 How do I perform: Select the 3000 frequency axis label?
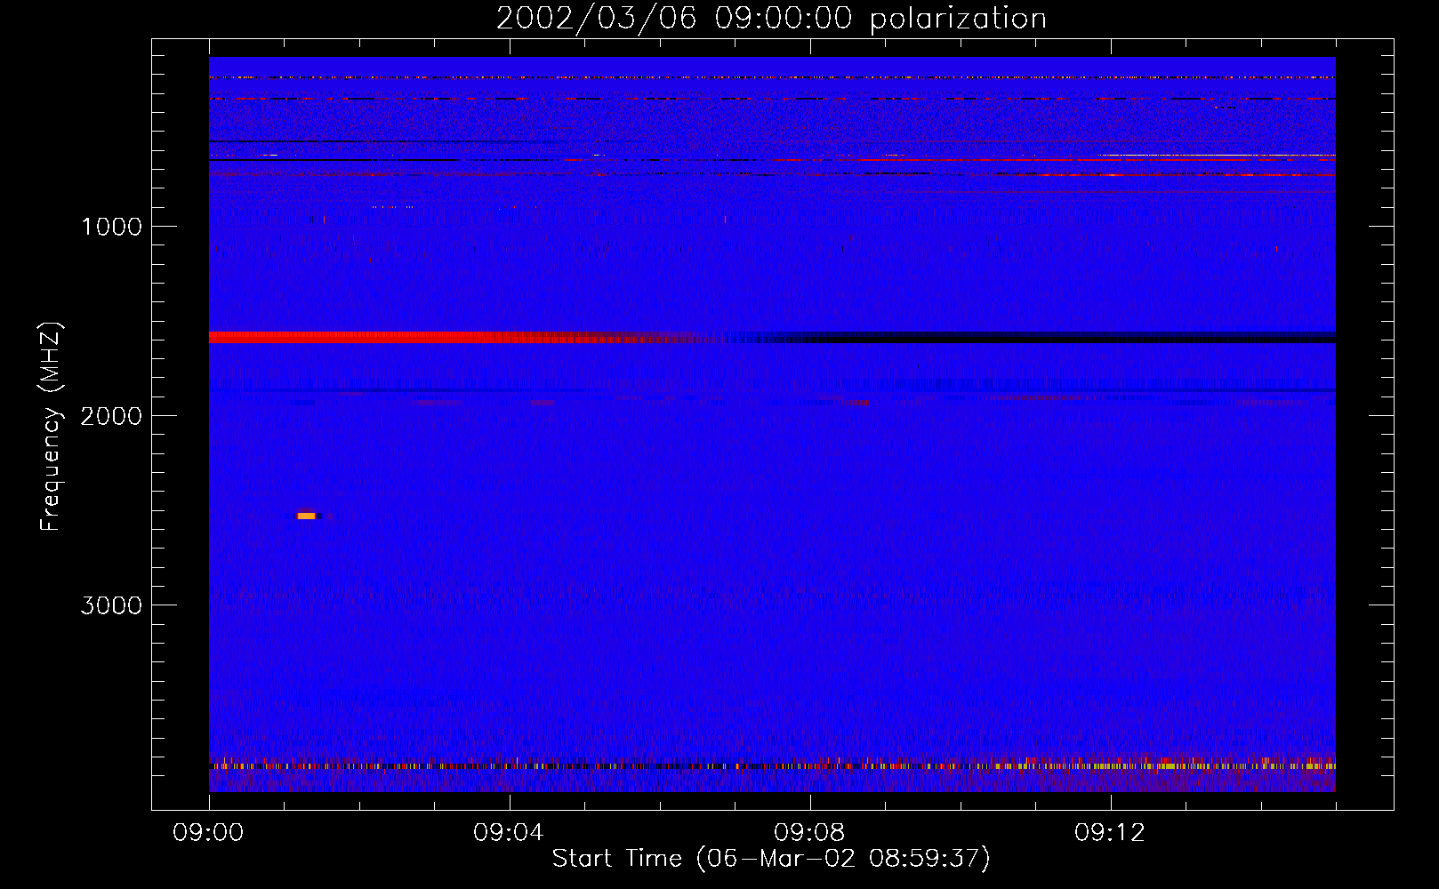pyautogui.click(x=111, y=605)
